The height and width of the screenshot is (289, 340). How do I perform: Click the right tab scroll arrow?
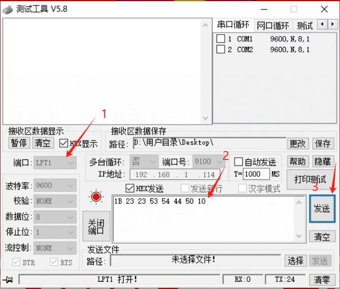332,24
